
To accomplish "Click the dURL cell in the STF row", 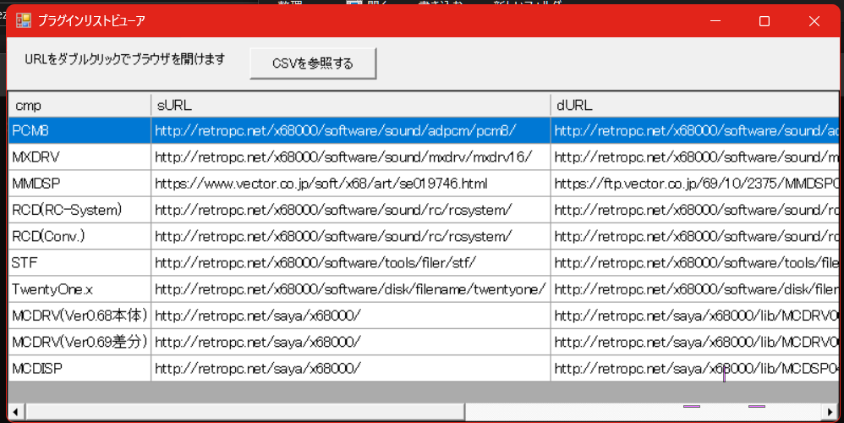I will click(x=694, y=262).
